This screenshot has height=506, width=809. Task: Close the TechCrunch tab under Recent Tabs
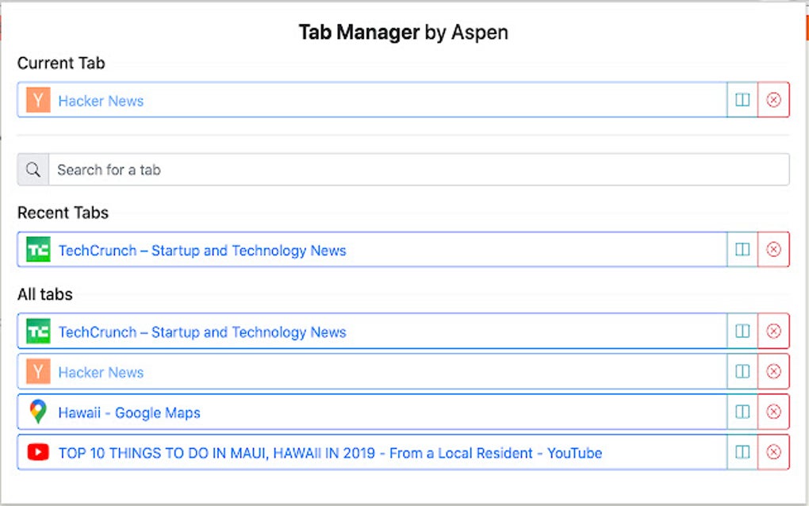(x=774, y=249)
